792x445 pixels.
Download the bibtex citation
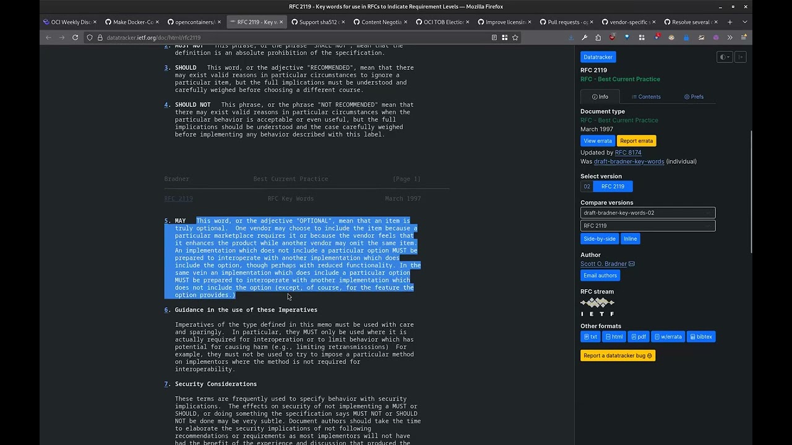(701, 337)
